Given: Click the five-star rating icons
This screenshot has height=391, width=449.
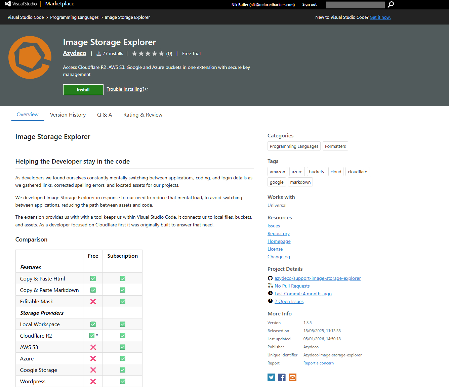Looking at the screenshot, I should 148,53.
